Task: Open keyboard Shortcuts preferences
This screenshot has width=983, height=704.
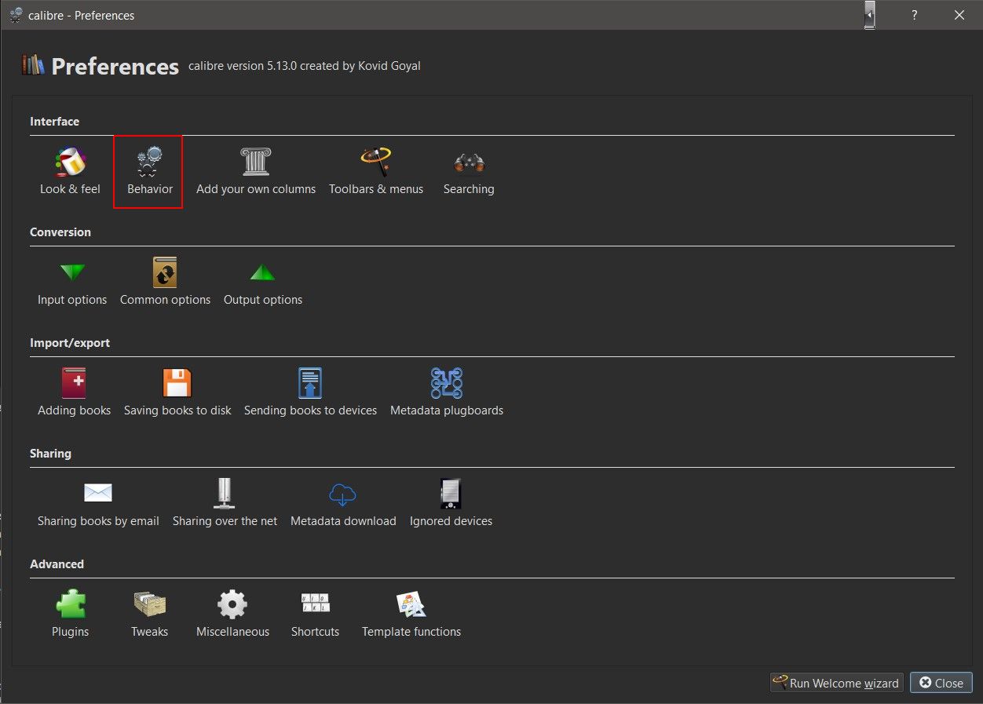Action: pyautogui.click(x=315, y=615)
